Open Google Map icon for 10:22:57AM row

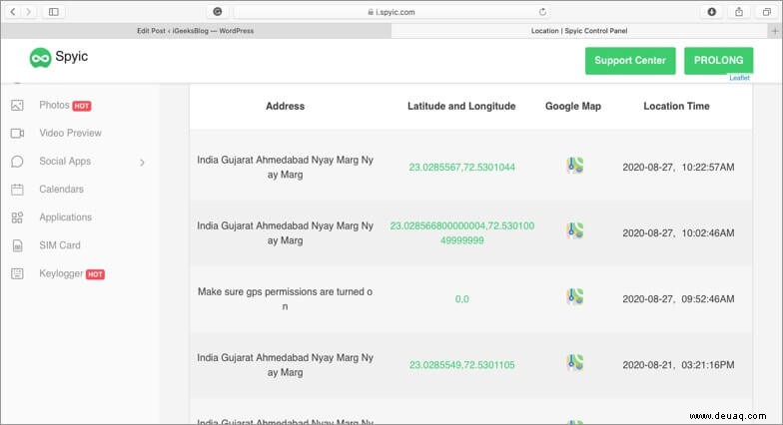[x=575, y=166]
